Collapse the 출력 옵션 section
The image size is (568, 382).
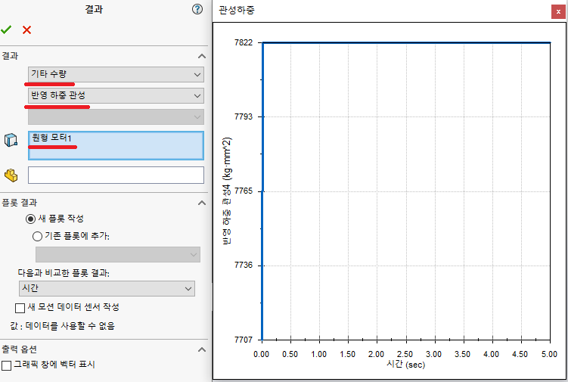(x=202, y=349)
